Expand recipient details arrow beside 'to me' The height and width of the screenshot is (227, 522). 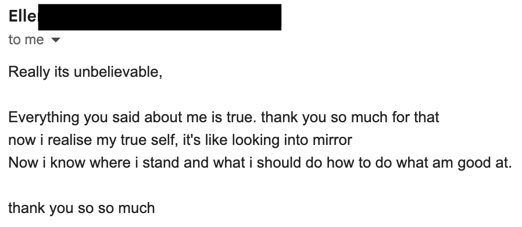[56, 40]
